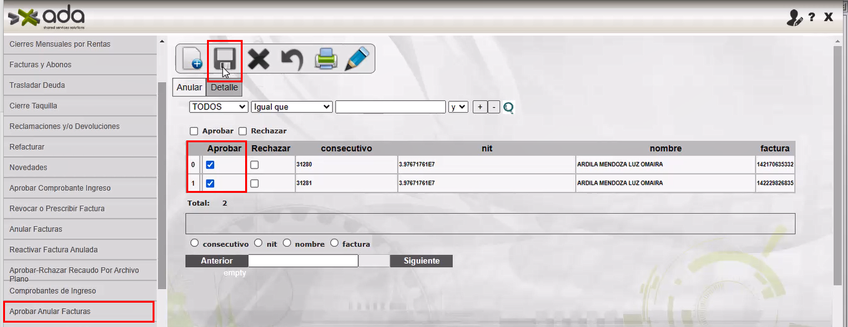Screen dimensions: 848x327
Task: Click the black X delete icon
Action: tap(258, 59)
